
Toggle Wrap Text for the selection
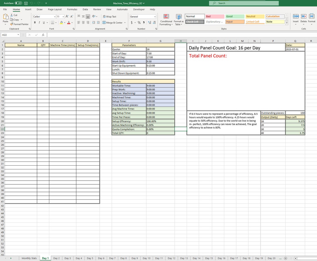[x=109, y=17]
